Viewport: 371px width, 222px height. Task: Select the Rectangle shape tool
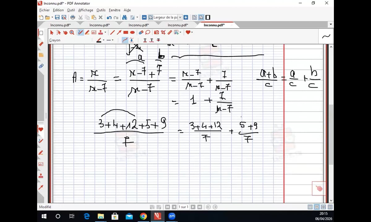[126, 32]
